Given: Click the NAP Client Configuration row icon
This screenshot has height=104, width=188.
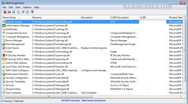Looking at the screenshot, I should (x=4, y=70).
